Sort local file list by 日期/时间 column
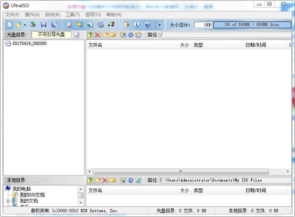Viewport: 295px width, 217px height. [x=262, y=190]
